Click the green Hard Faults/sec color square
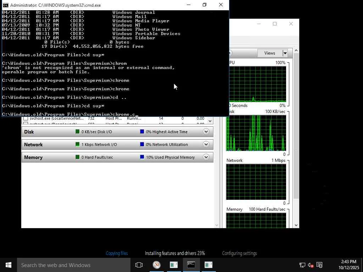Viewport: 363px width, 272px height. 78,157
